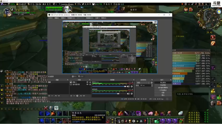The image size is (222, 124).
Task: Decrease transition duration with the down arrow
Action: 152,86
